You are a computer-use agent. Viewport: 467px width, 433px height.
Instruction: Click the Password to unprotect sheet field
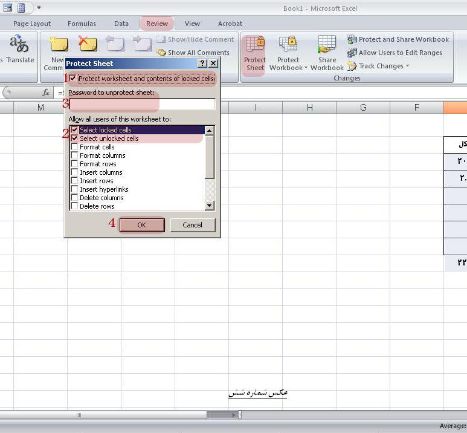(142, 104)
